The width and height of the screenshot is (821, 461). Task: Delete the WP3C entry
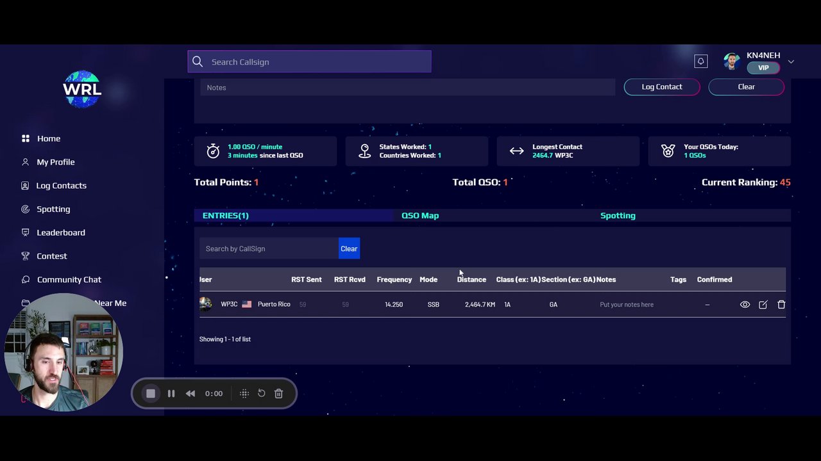click(x=781, y=305)
